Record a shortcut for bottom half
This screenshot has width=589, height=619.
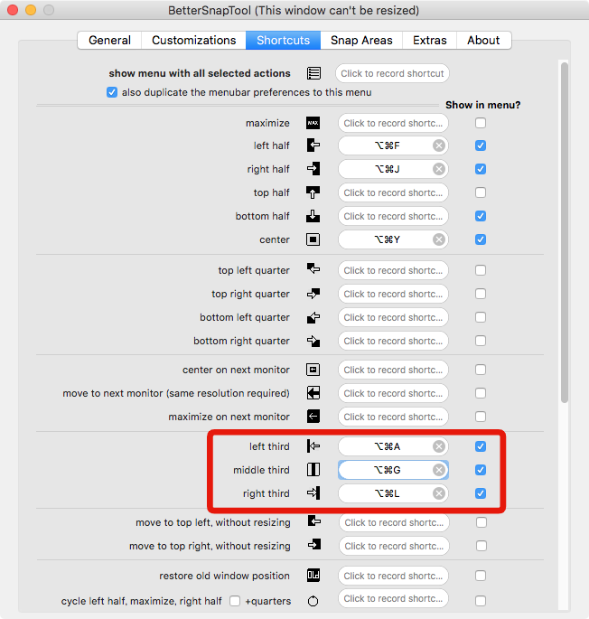coord(393,216)
